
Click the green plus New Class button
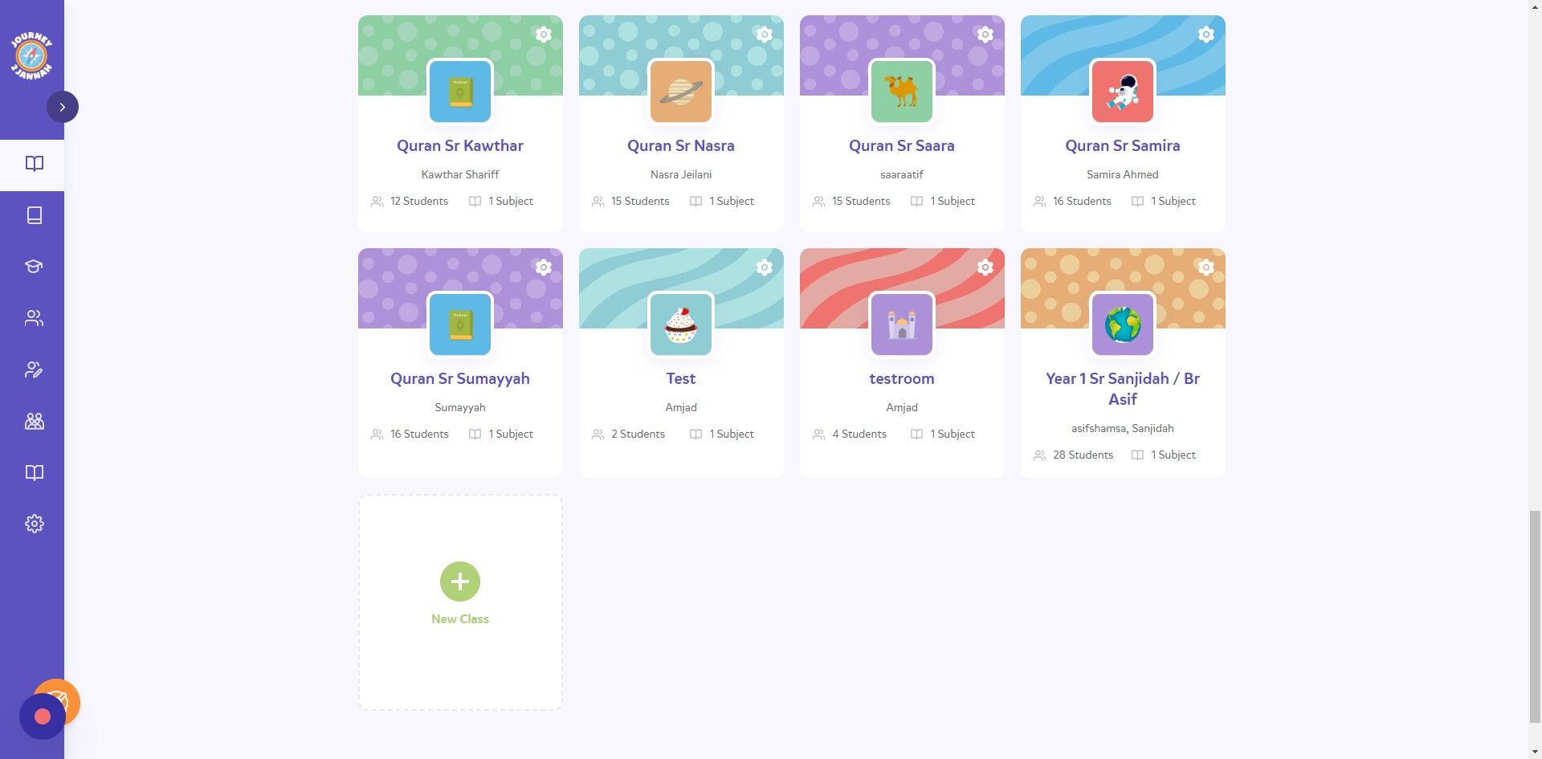point(460,581)
